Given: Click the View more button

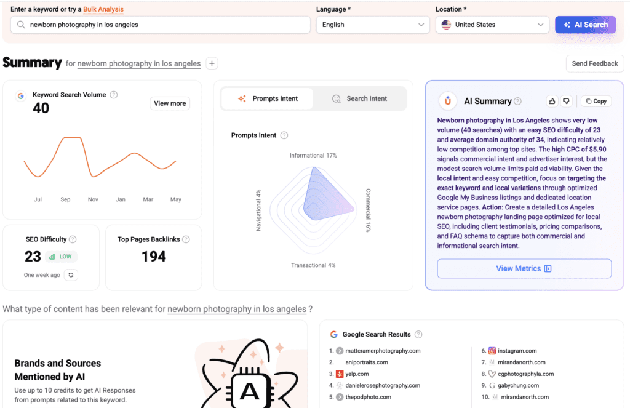Looking at the screenshot, I should (x=170, y=104).
